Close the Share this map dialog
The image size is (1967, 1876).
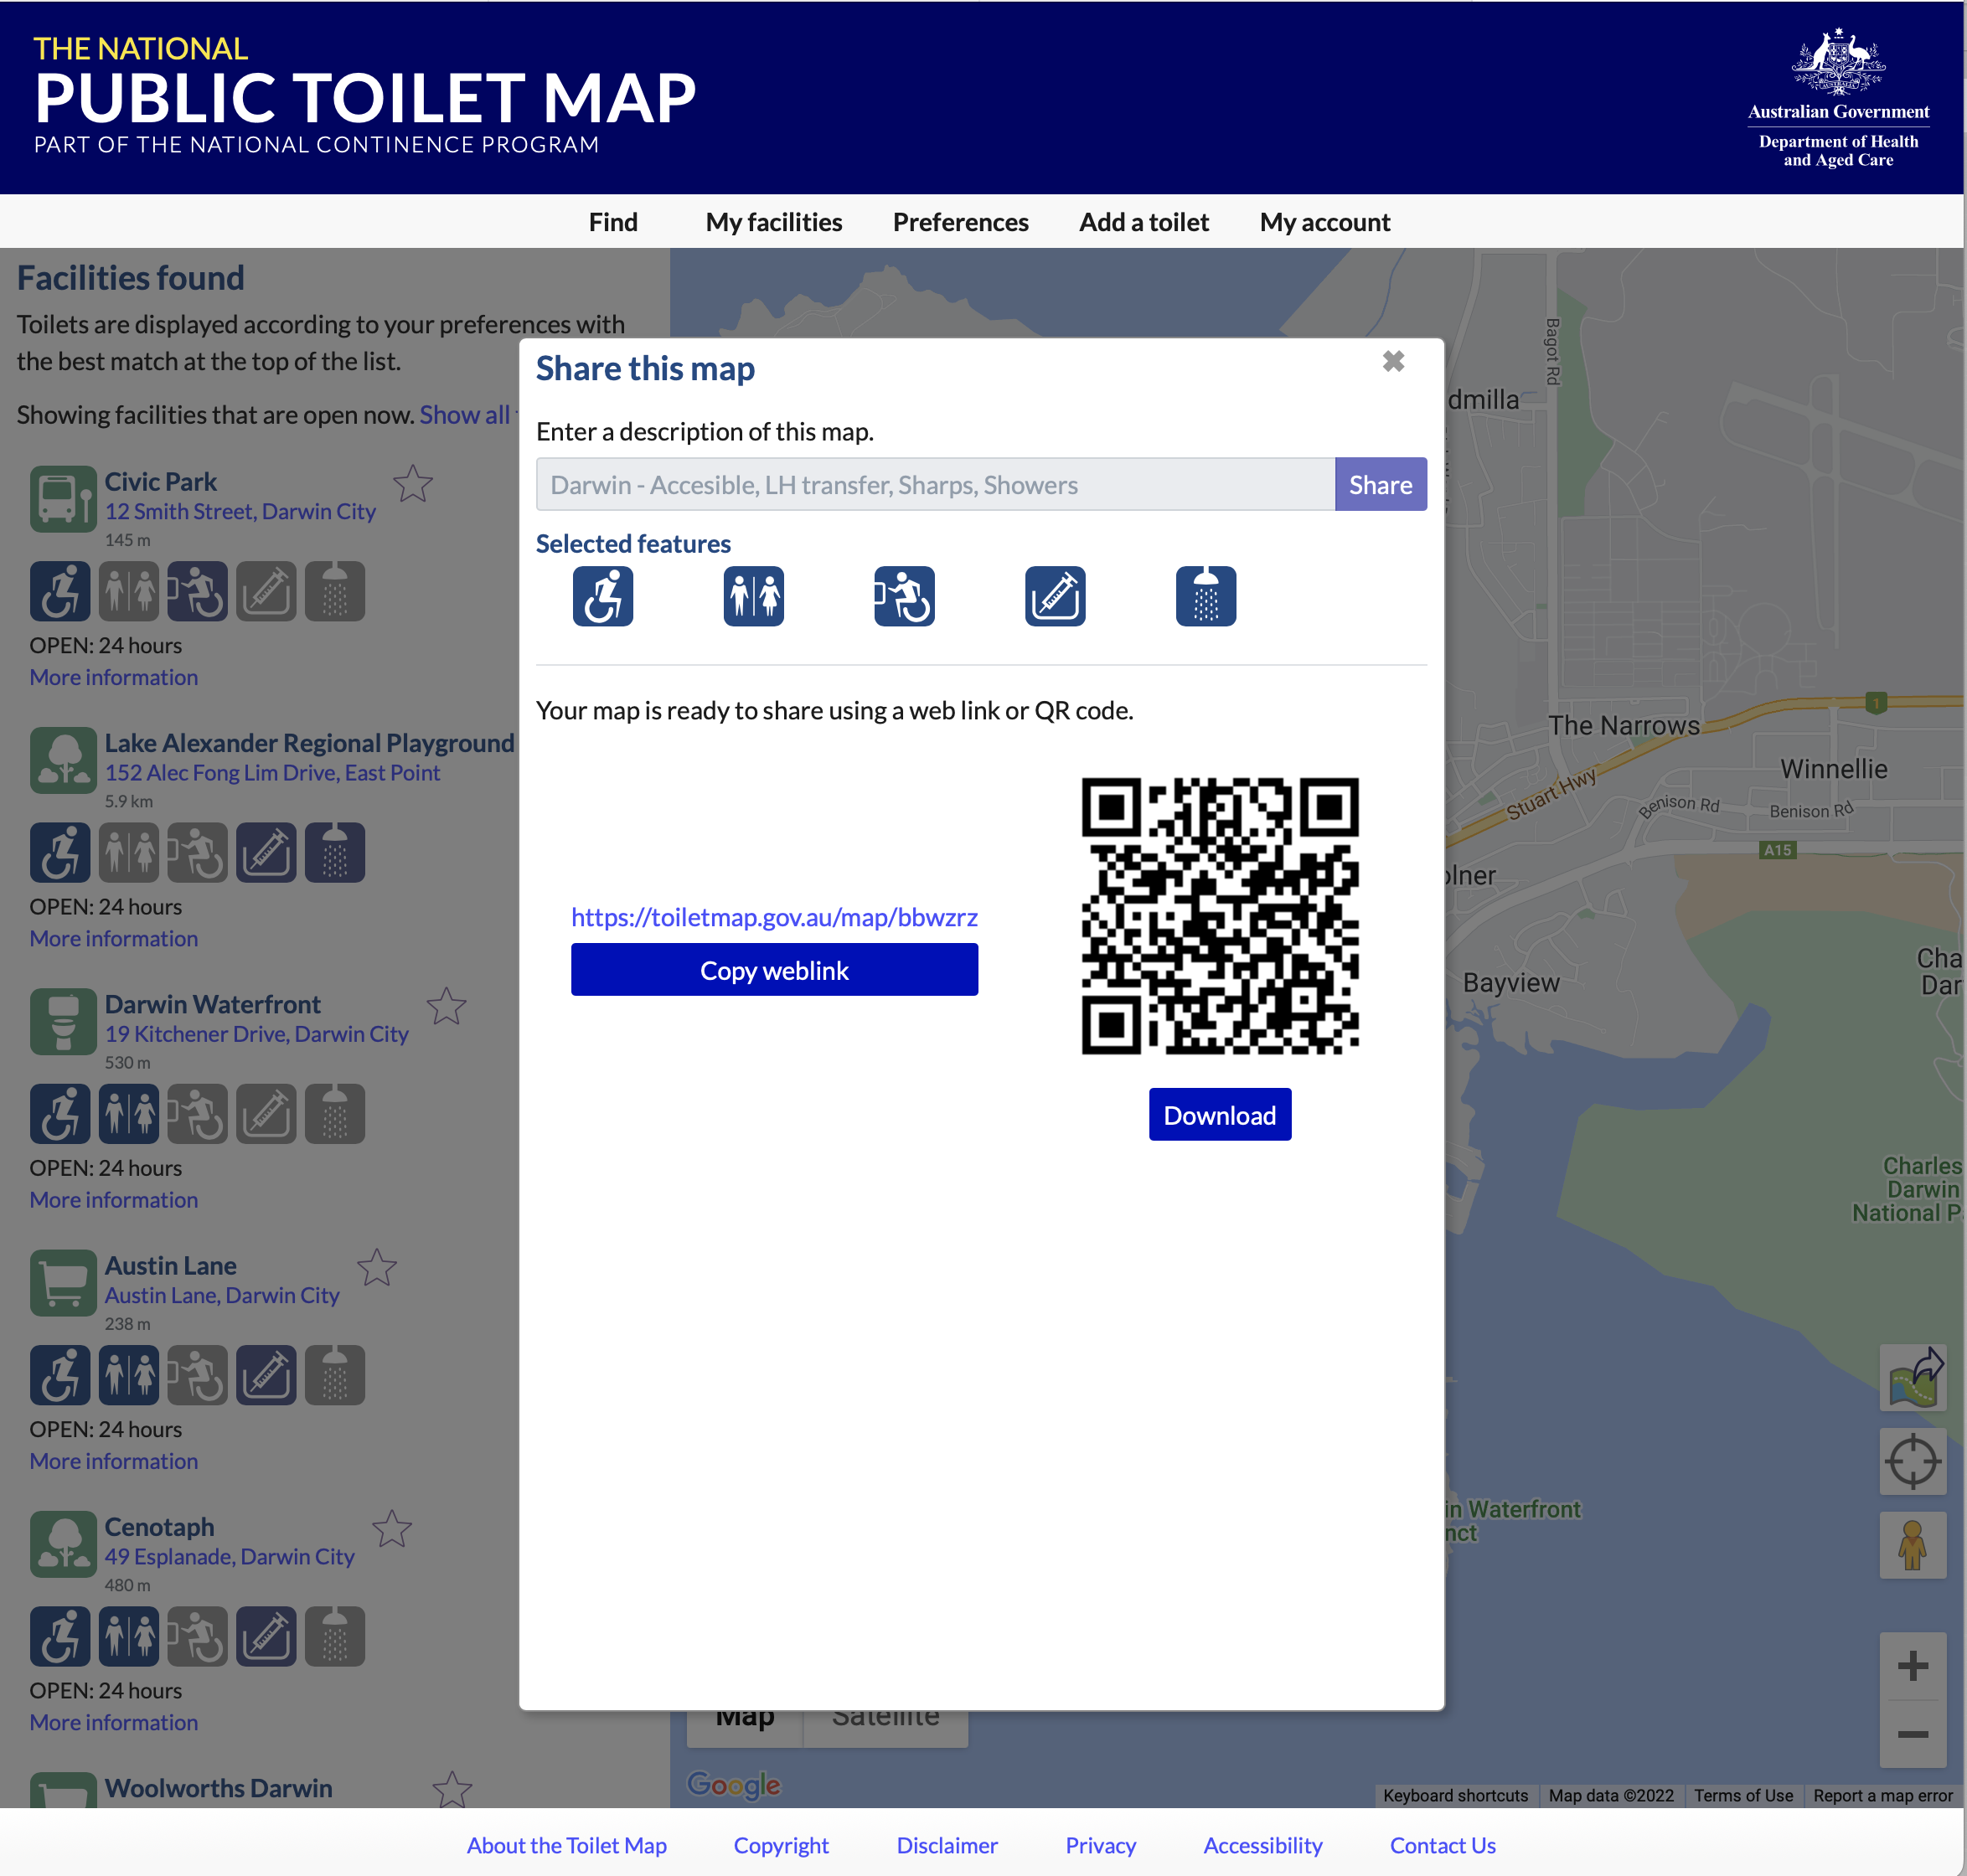[1392, 361]
